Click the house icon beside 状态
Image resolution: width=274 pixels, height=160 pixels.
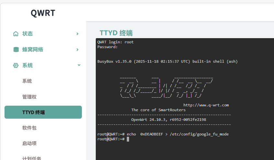point(16,34)
